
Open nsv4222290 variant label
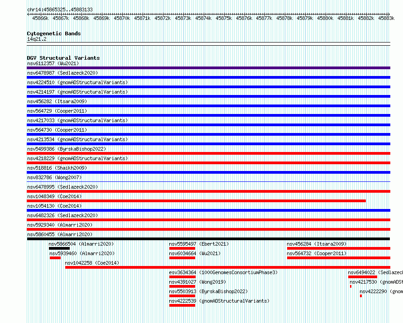pyautogui.click(x=381, y=291)
